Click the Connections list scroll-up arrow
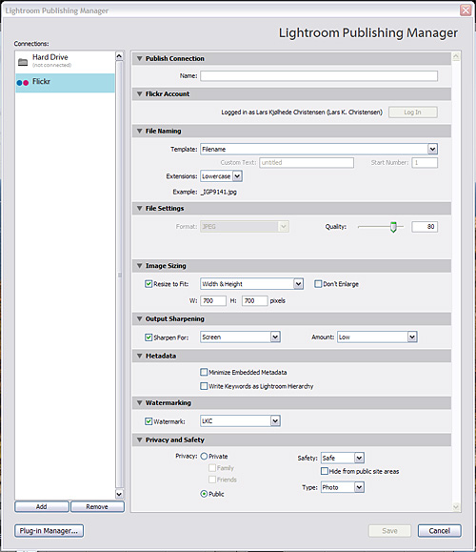Viewport: 476px width, 552px height. [119, 56]
